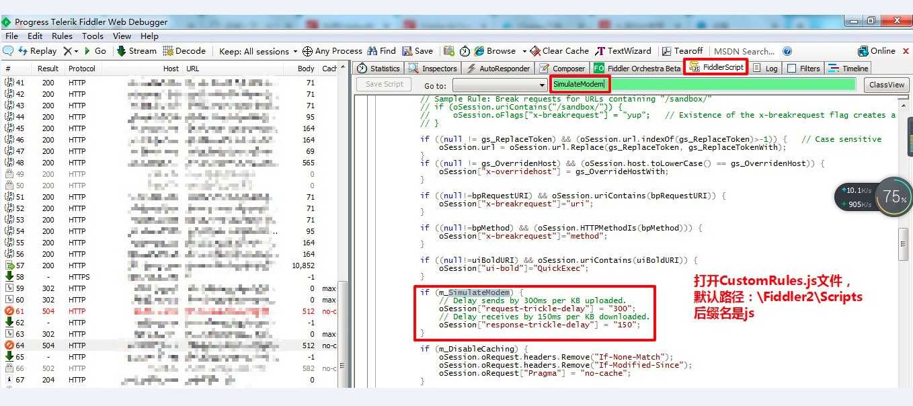Expand the Browse dropdown arrow
The image size is (913, 406).
coord(524,51)
